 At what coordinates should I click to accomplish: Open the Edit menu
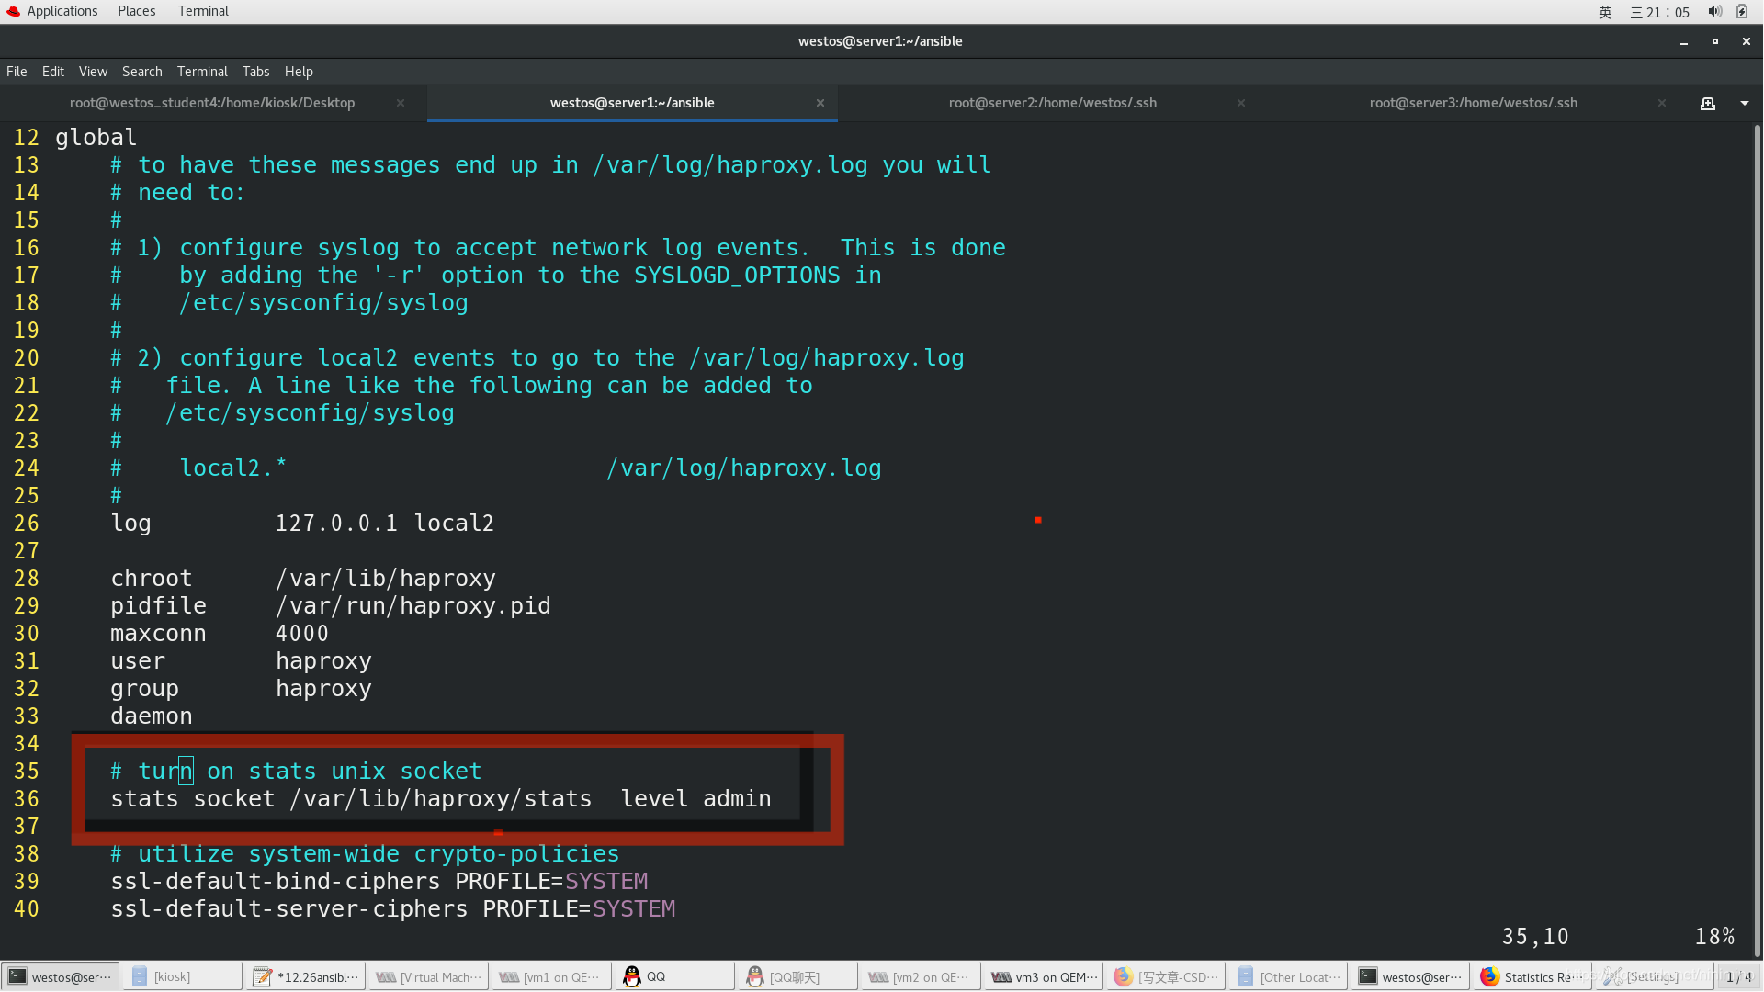(53, 72)
